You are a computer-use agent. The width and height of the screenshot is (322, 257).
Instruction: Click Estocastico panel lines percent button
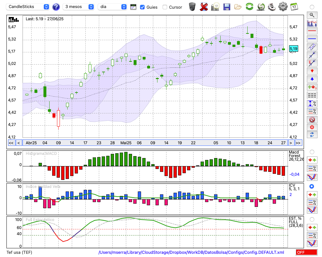coord(312,235)
